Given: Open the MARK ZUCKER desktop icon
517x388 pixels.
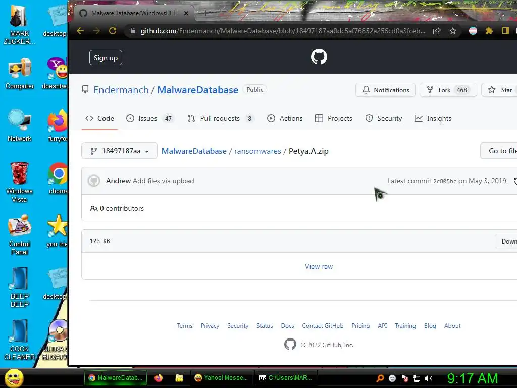Looking at the screenshot, I should coord(20,25).
